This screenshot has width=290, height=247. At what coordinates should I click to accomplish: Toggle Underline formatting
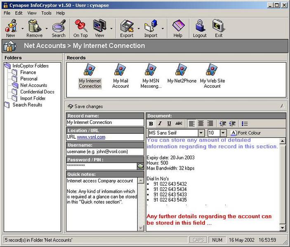pyautogui.click(x=169, y=123)
